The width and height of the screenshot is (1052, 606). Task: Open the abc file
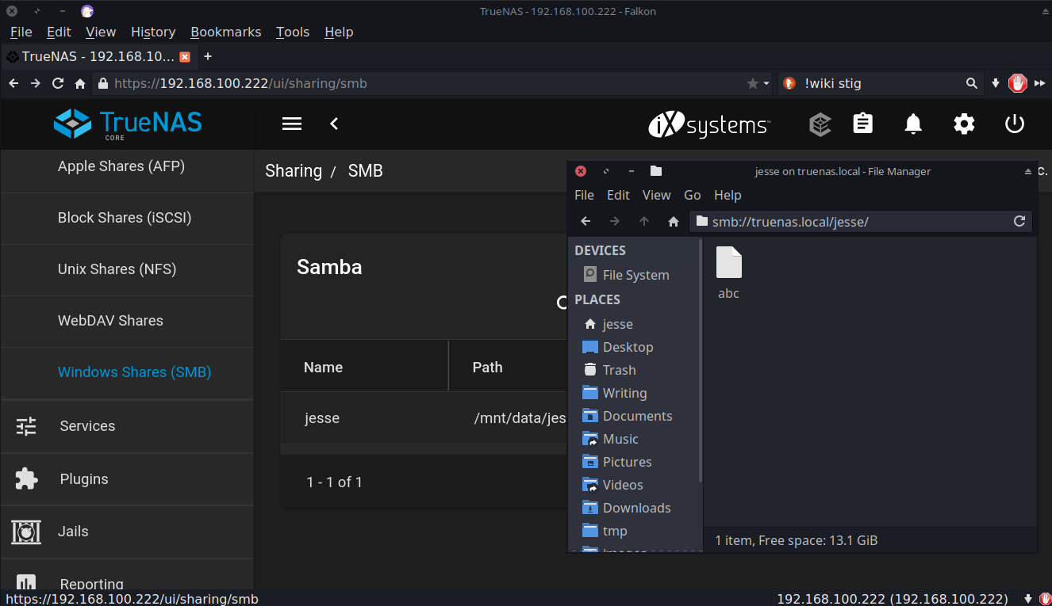[x=728, y=273]
